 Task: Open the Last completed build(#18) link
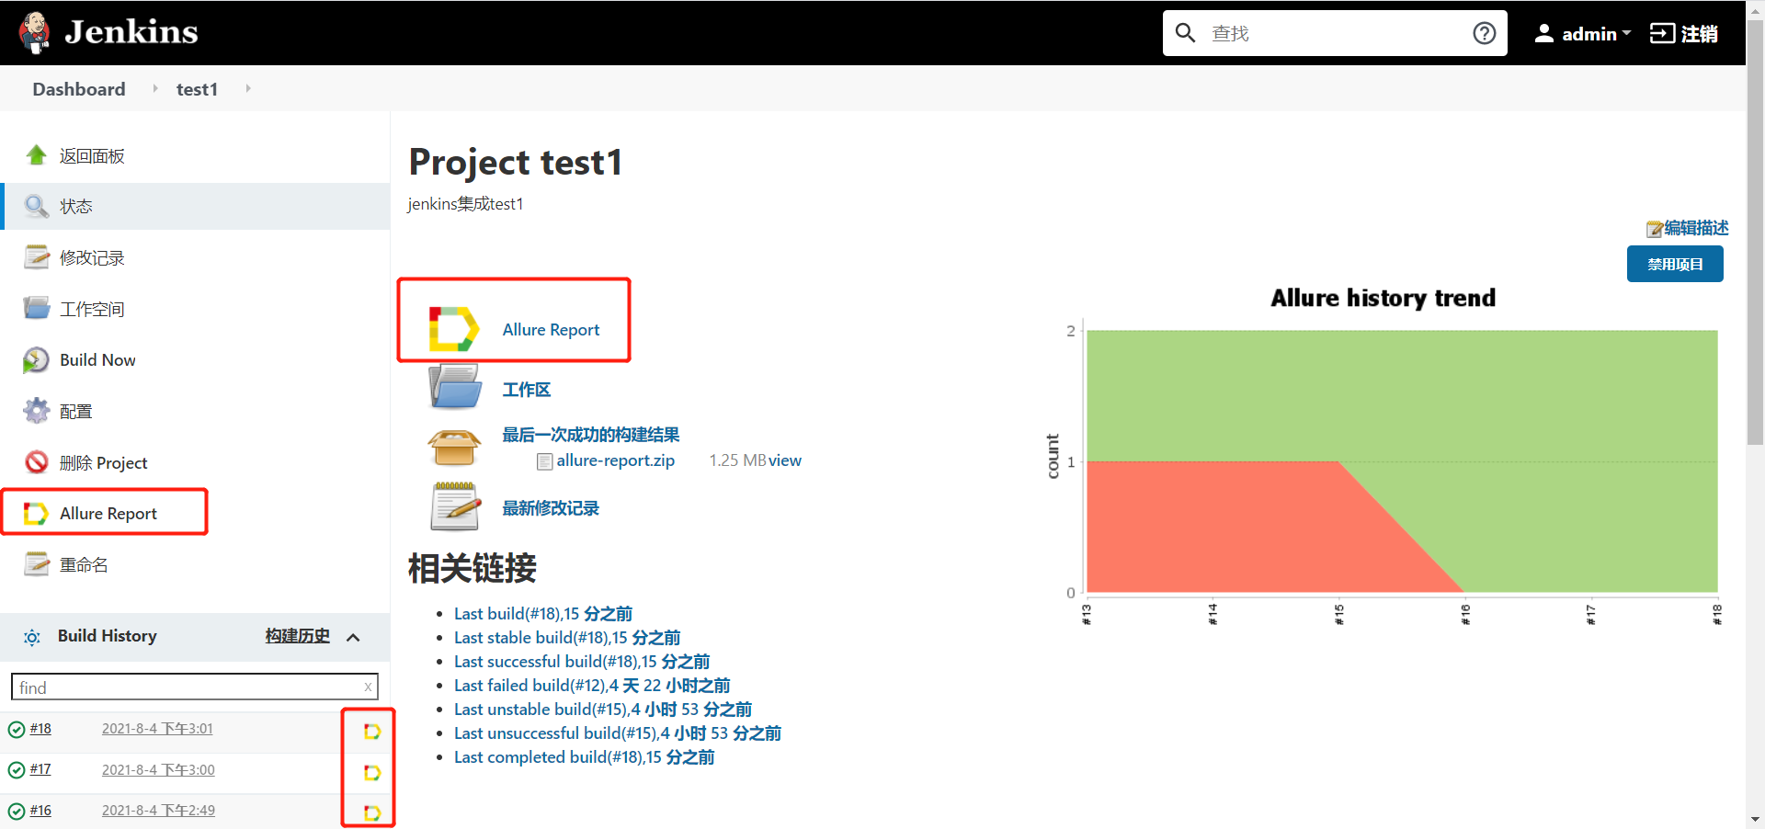point(584,757)
